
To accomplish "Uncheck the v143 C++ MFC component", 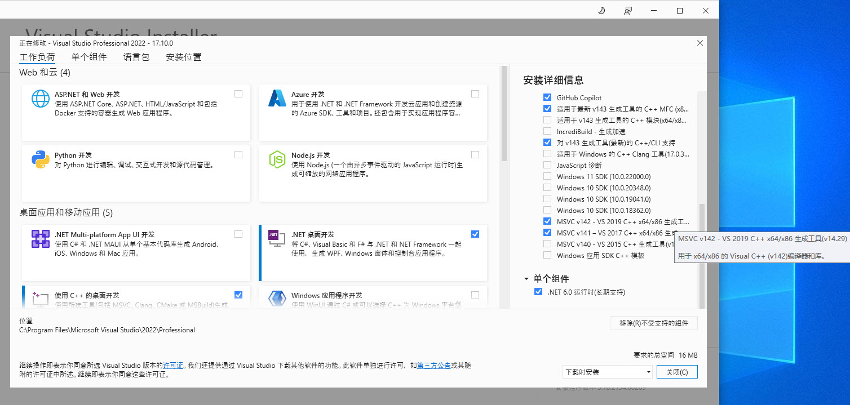I will click(x=547, y=109).
